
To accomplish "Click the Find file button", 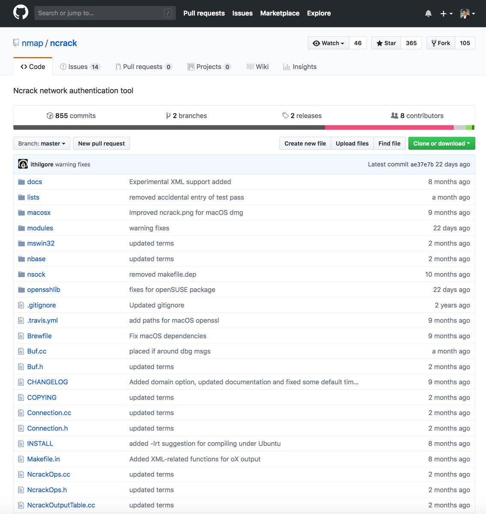I will (x=389, y=143).
